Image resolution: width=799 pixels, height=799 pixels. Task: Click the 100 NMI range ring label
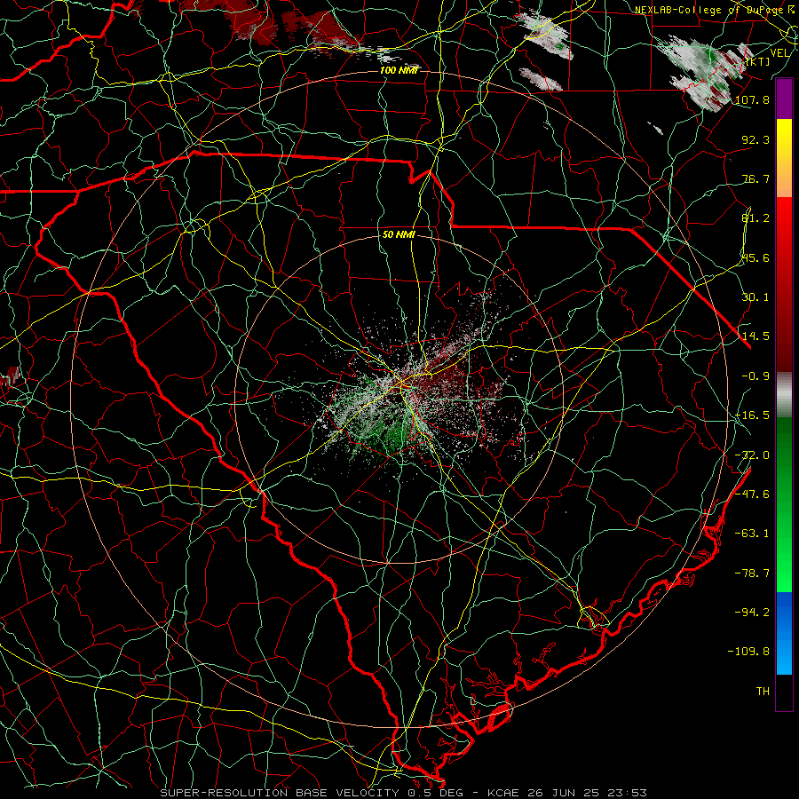coord(399,70)
